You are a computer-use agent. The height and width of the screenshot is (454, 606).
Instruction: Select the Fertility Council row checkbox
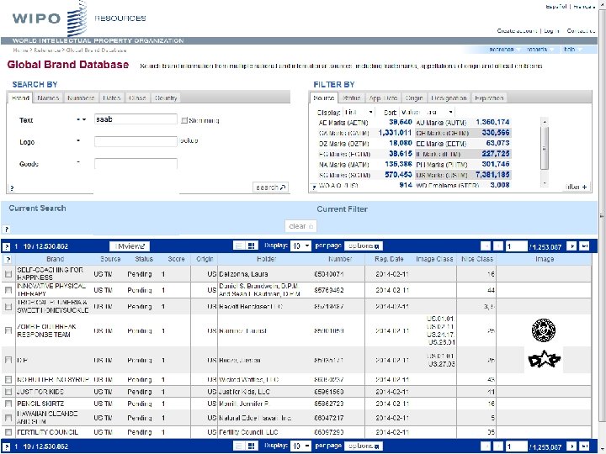tap(8, 432)
